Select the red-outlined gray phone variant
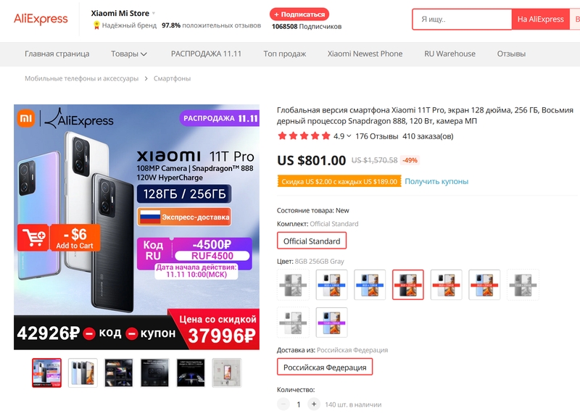 click(407, 285)
